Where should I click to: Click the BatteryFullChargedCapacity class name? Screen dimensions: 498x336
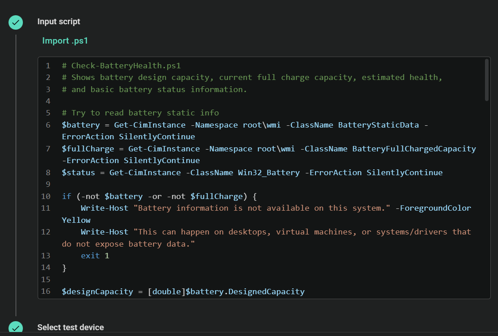pyautogui.click(x=414, y=149)
